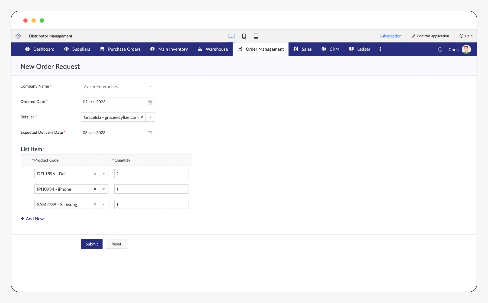
Task: Open calendar picker for Ordered Date
Action: point(150,102)
